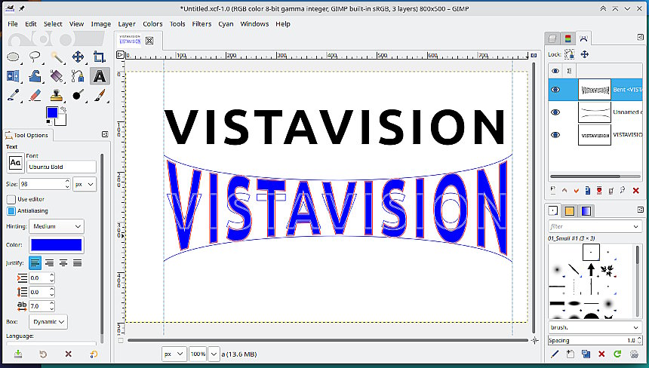This screenshot has height=368, width=649.
Task: Select the Paths tool
Action: 78,76
